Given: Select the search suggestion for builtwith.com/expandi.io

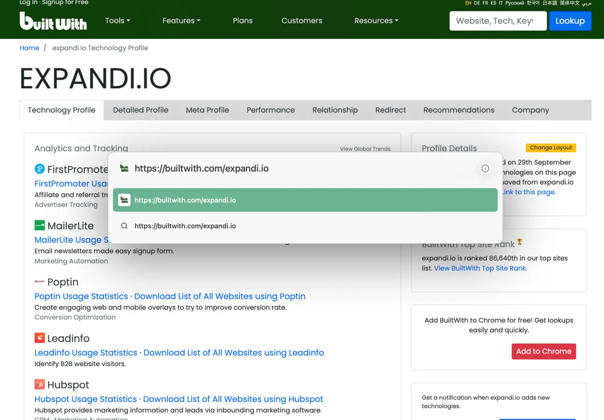Looking at the screenshot, I should pyautogui.click(x=305, y=226).
